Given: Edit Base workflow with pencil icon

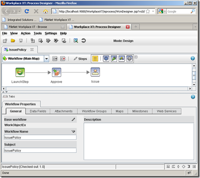Looking at the screenshot, I should pyautogui.click(x=73, y=119).
